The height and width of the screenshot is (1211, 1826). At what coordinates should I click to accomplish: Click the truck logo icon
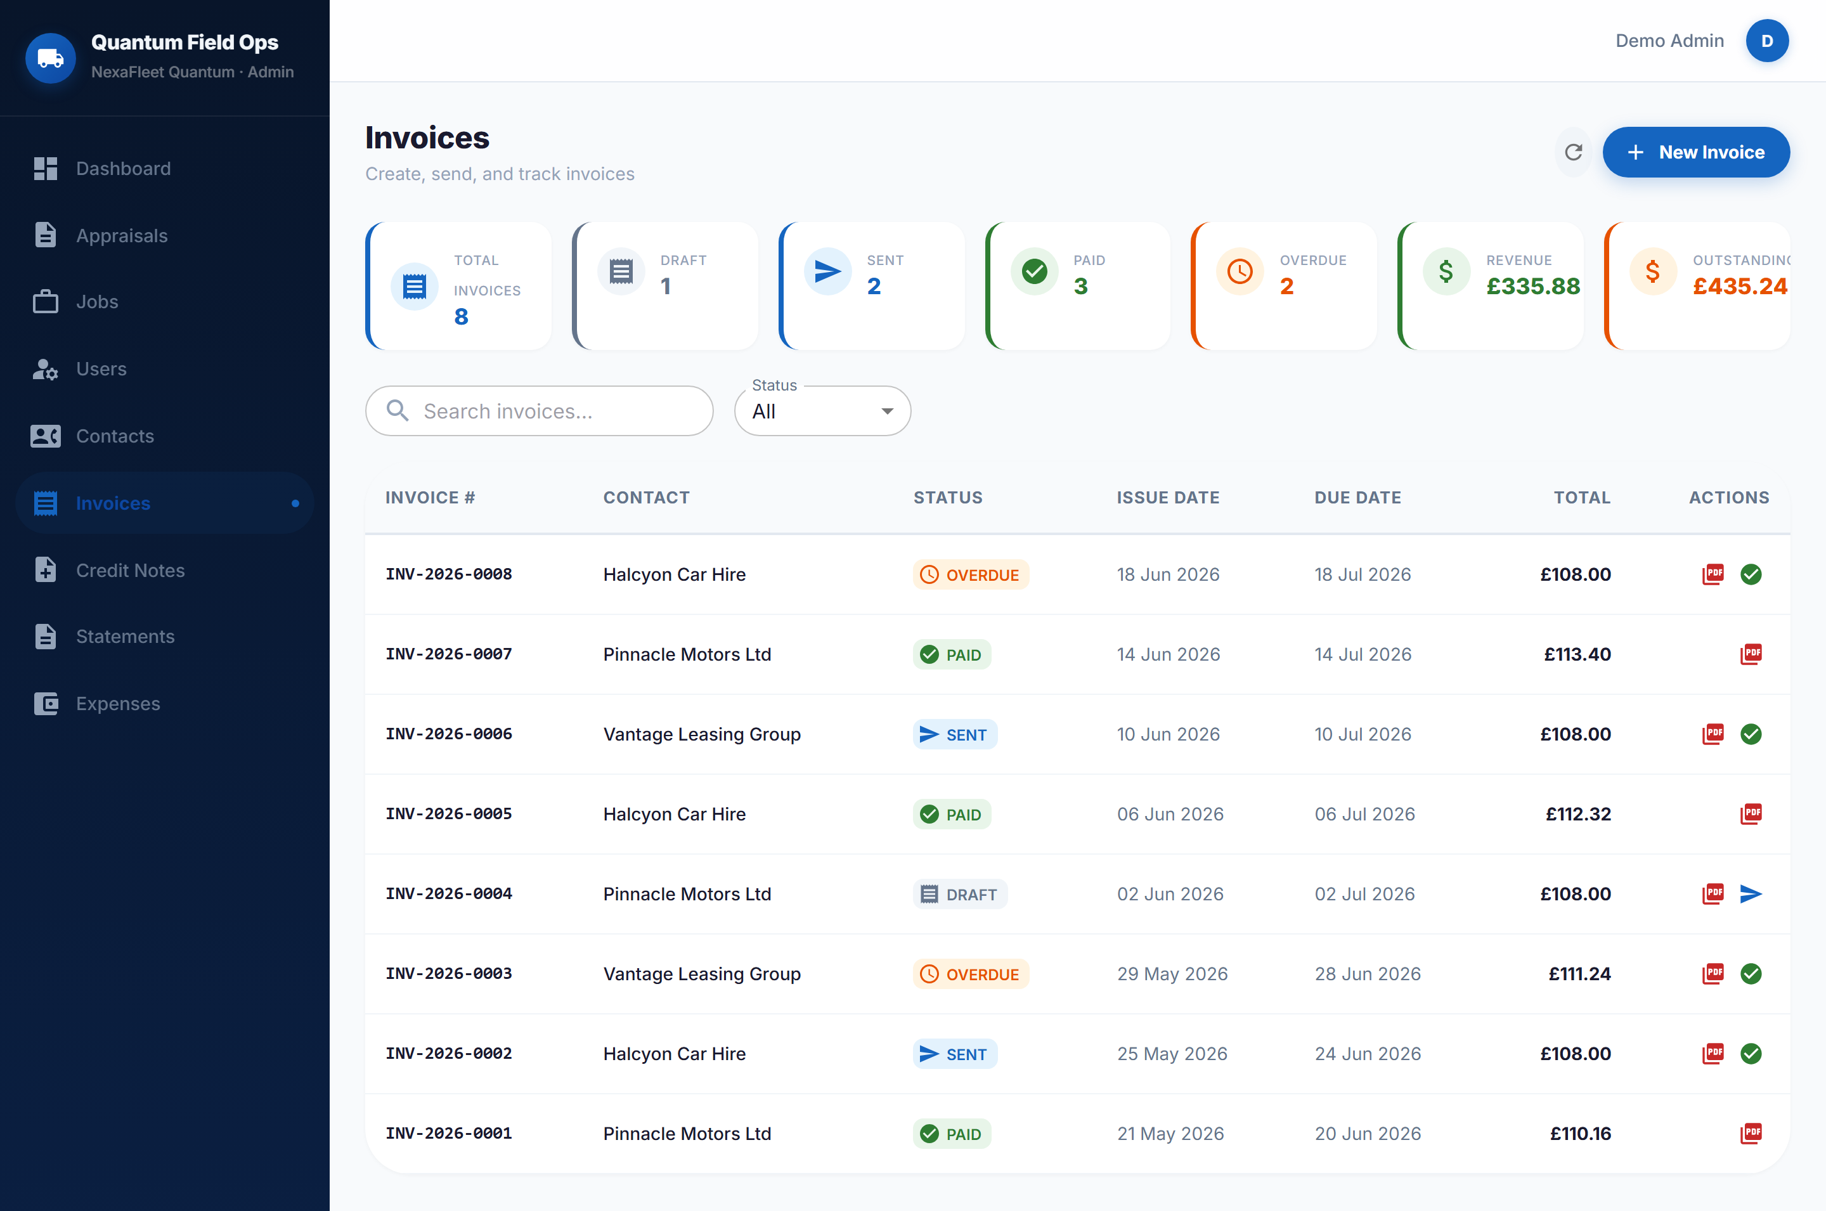50,57
